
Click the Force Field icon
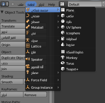click(x=28, y=80)
